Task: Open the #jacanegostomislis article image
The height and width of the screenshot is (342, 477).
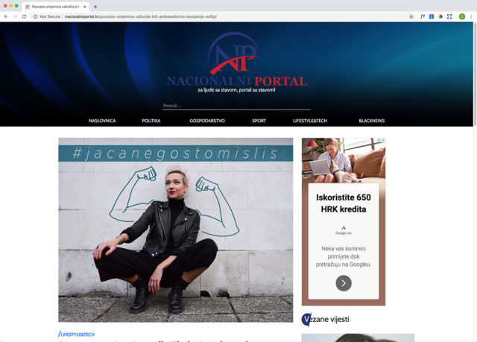Action: (176, 229)
